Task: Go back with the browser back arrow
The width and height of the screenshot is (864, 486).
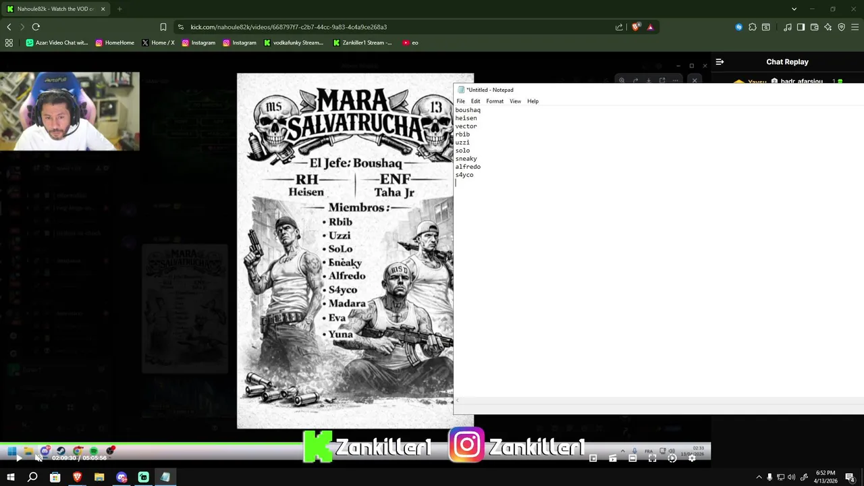Action: 9,27
